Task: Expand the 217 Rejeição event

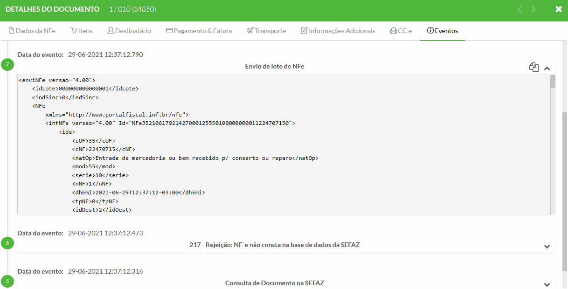Action: tap(547, 246)
